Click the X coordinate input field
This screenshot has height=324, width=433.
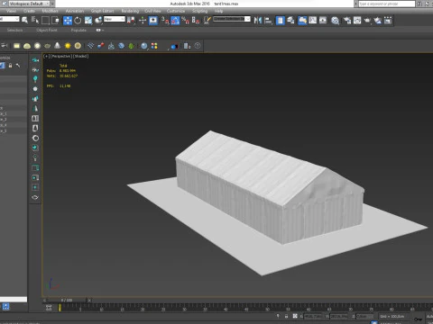click(x=313, y=316)
